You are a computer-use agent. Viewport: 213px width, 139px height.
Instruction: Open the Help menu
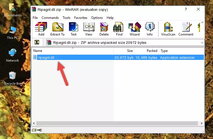click(110, 18)
